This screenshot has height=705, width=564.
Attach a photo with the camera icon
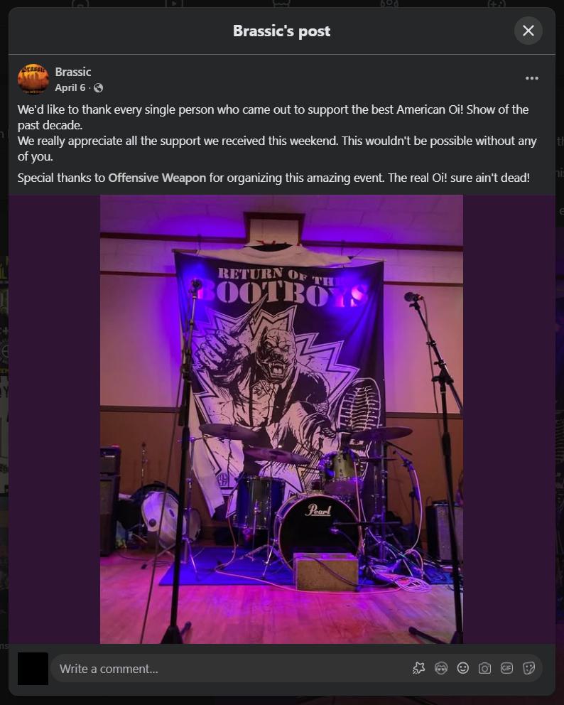pos(484,669)
